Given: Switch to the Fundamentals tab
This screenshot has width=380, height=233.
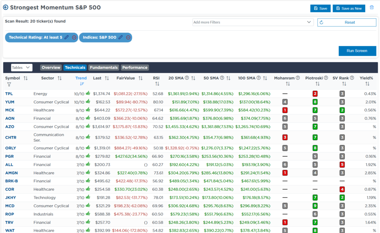Looking at the screenshot, I should [104, 67].
